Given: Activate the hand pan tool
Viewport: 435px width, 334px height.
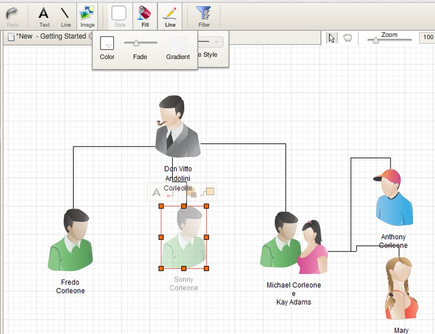Looking at the screenshot, I should tap(347, 38).
